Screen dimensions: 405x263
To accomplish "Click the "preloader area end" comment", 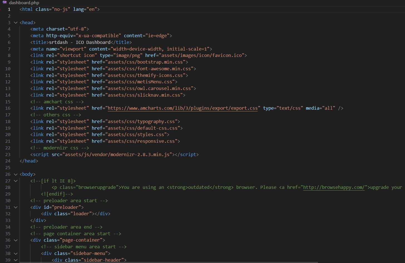I will pyautogui.click(x=66, y=227).
